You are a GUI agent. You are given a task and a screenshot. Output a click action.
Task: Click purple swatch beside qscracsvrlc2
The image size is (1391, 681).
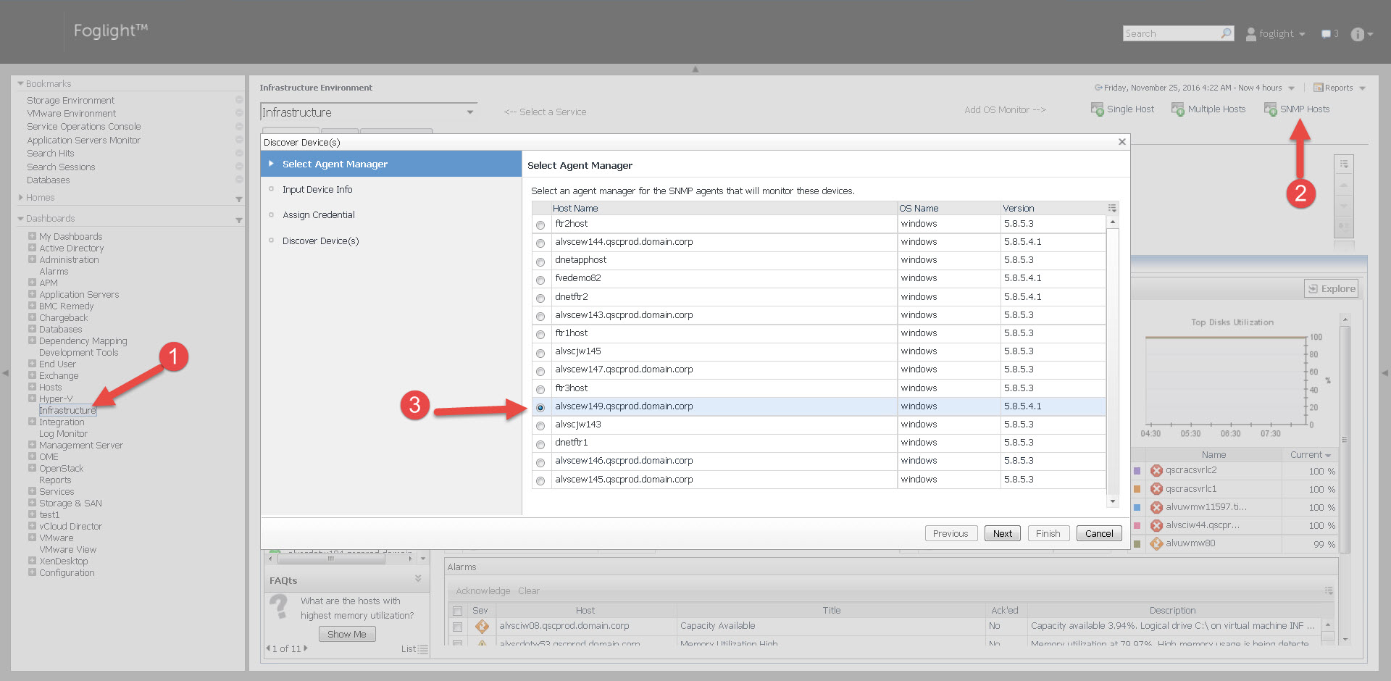click(x=1137, y=471)
